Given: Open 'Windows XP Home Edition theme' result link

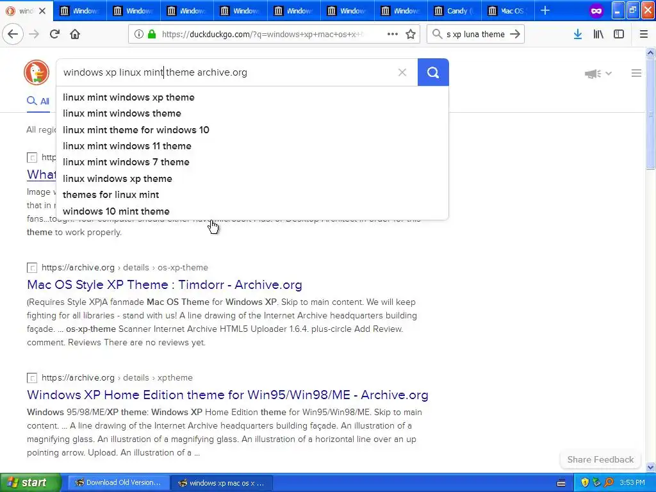Looking at the screenshot, I should (227, 395).
